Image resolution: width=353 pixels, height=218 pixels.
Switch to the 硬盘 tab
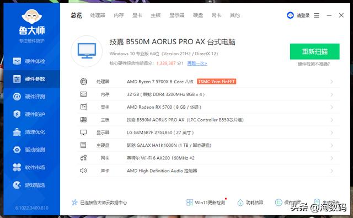pos(198,15)
